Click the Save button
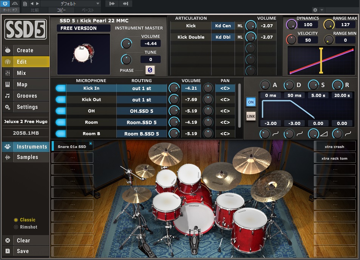360x260 pixels. pyautogui.click(x=23, y=251)
